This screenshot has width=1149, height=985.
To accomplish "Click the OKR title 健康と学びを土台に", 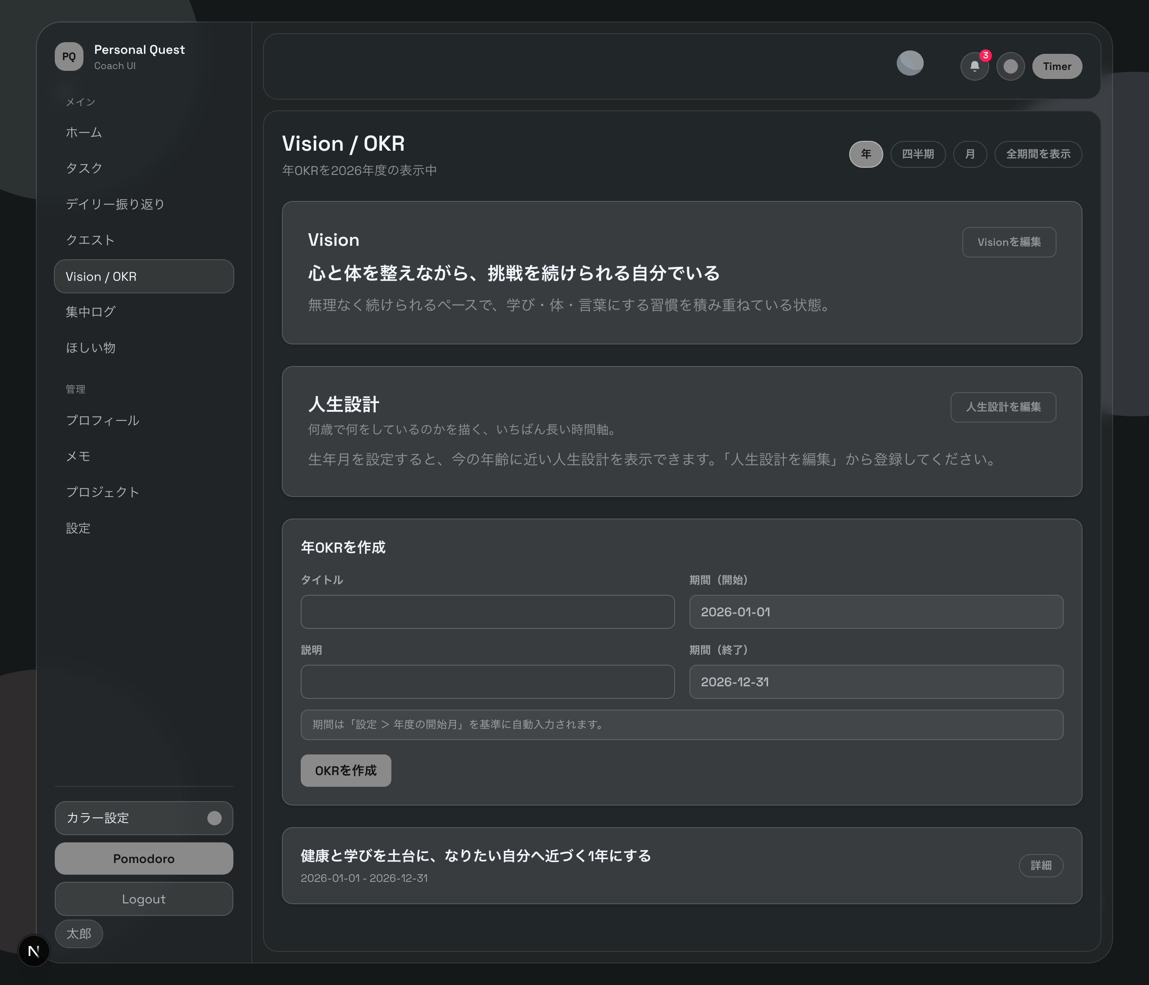I will tap(476, 856).
